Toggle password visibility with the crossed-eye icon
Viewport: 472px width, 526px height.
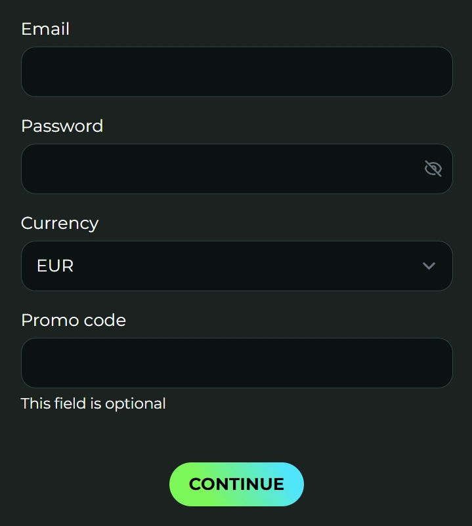[x=433, y=169]
